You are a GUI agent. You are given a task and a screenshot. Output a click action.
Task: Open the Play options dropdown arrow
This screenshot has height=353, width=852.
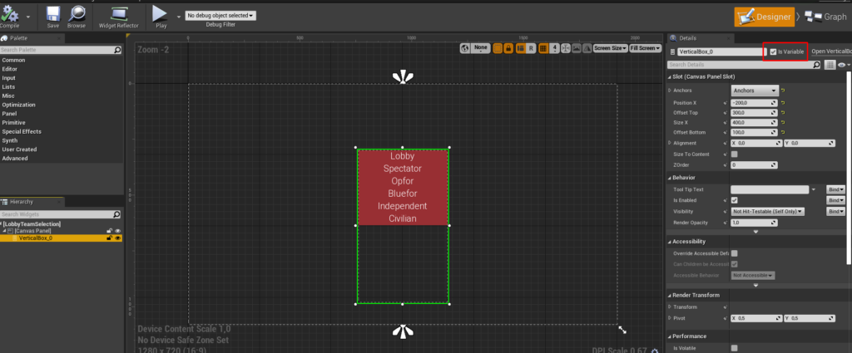pyautogui.click(x=178, y=17)
